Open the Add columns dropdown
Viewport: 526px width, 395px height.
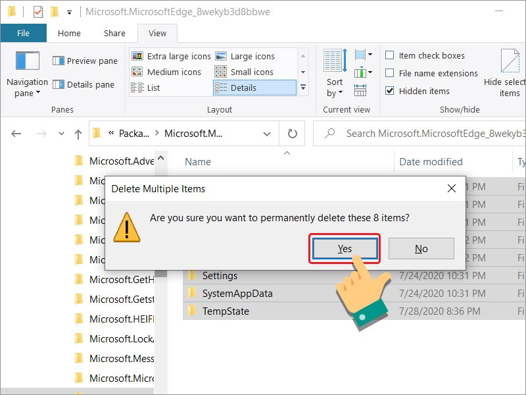tap(364, 72)
